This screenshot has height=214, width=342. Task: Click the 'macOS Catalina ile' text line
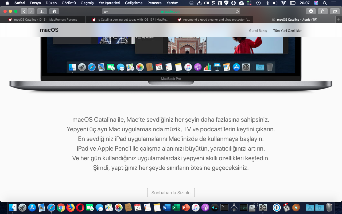171,119
